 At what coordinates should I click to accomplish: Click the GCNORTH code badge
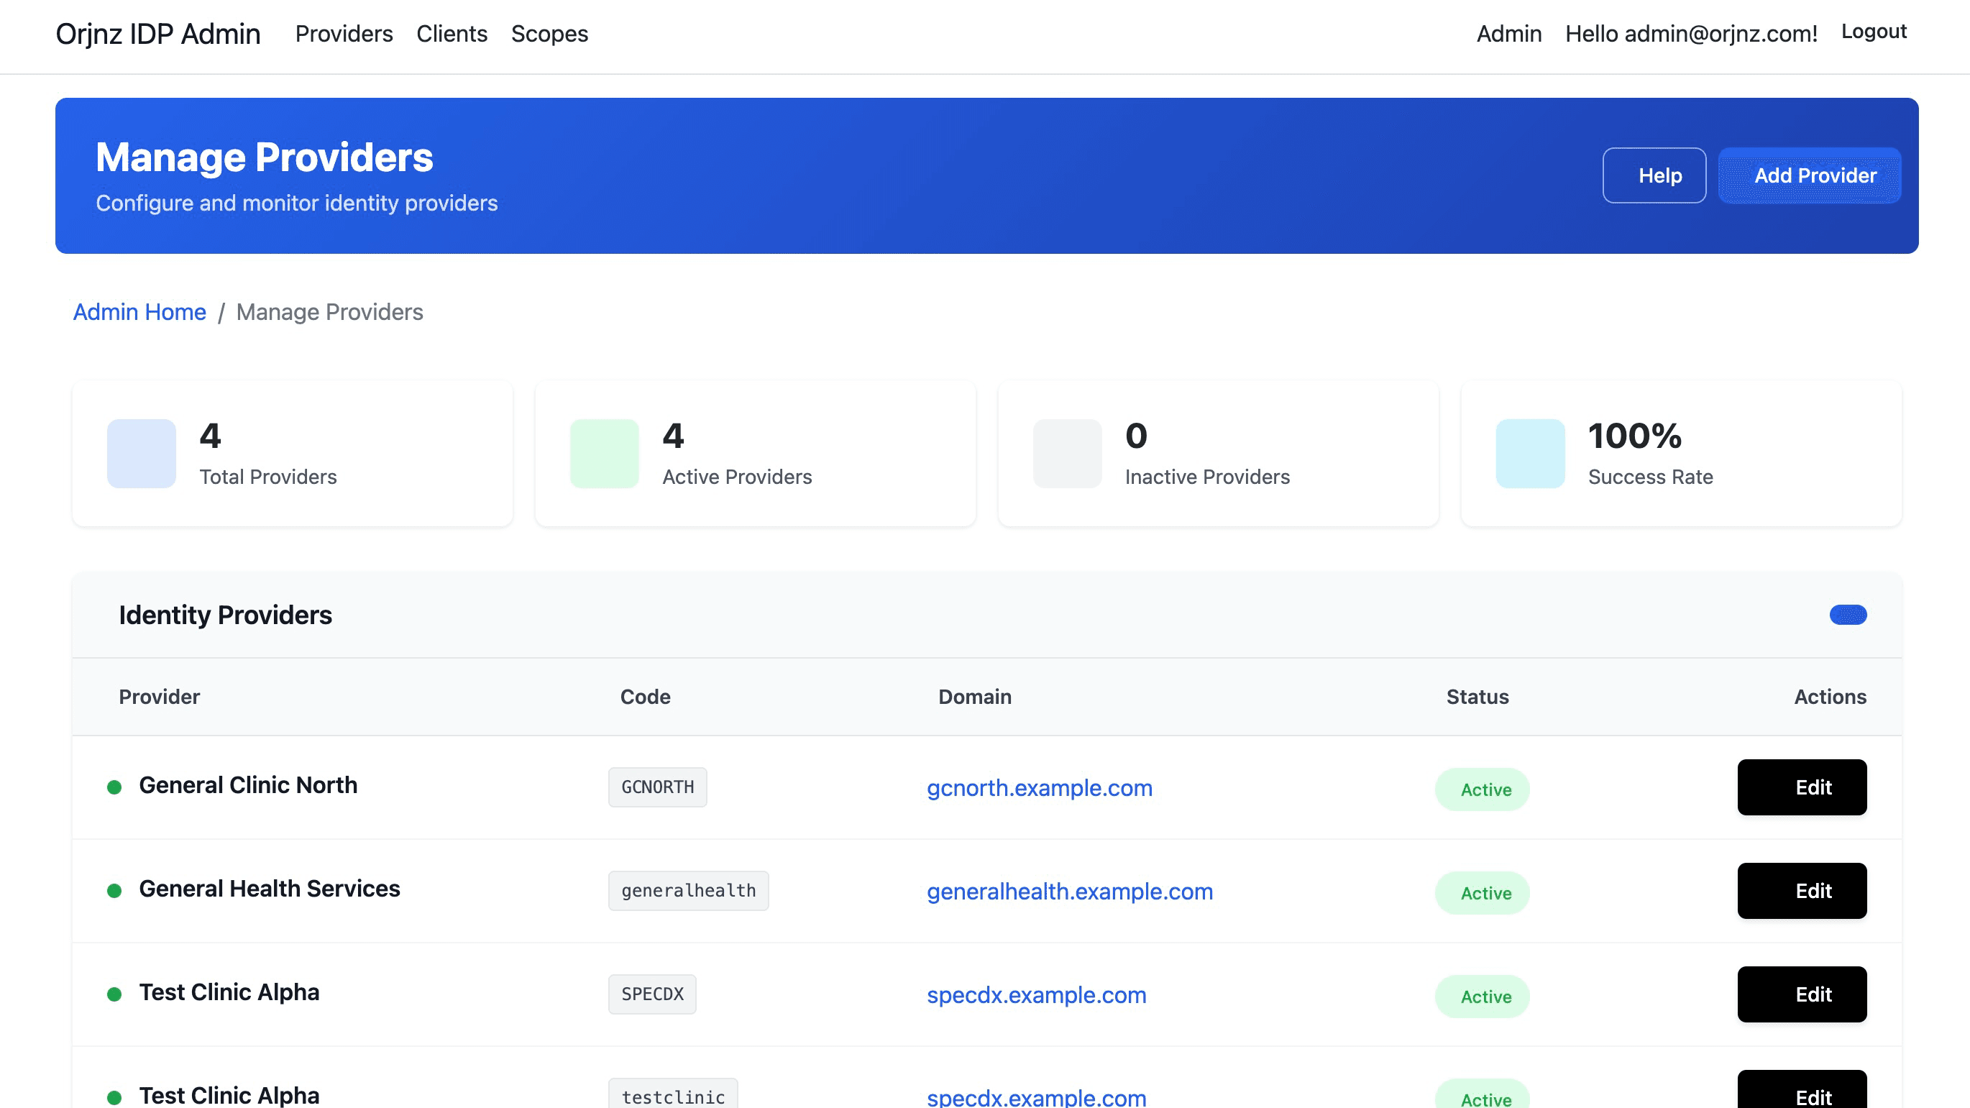[658, 787]
